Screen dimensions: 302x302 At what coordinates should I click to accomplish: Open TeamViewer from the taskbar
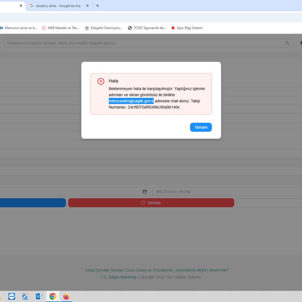[11, 296]
